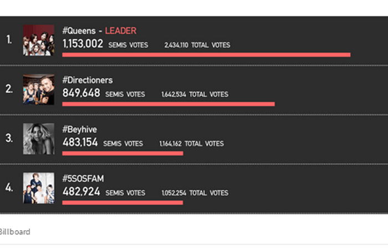Click the #Queens hashtag title
The width and height of the screenshot is (388, 249).
click(x=80, y=31)
